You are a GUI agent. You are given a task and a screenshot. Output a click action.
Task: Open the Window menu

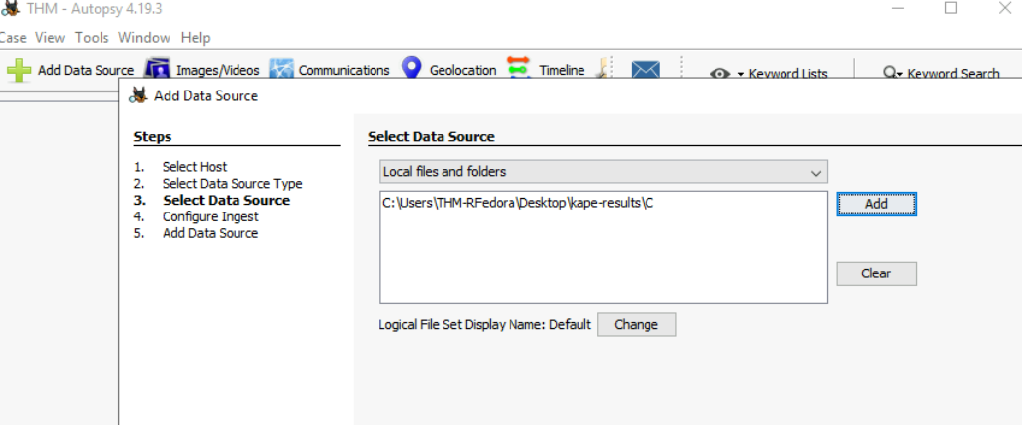[144, 38]
